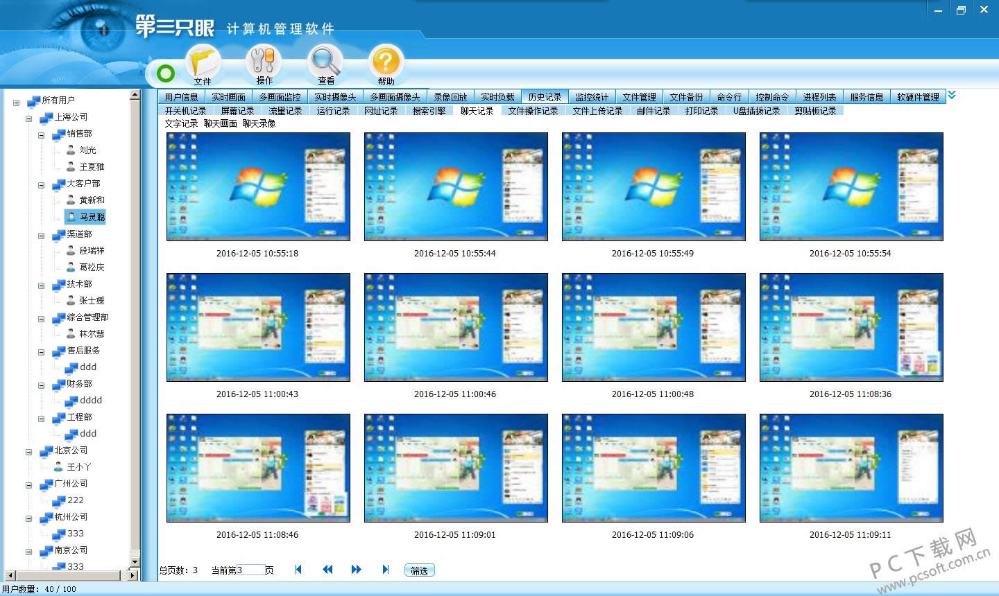Click tree scrollbar up arrow
999x596 pixels.
pos(135,94)
